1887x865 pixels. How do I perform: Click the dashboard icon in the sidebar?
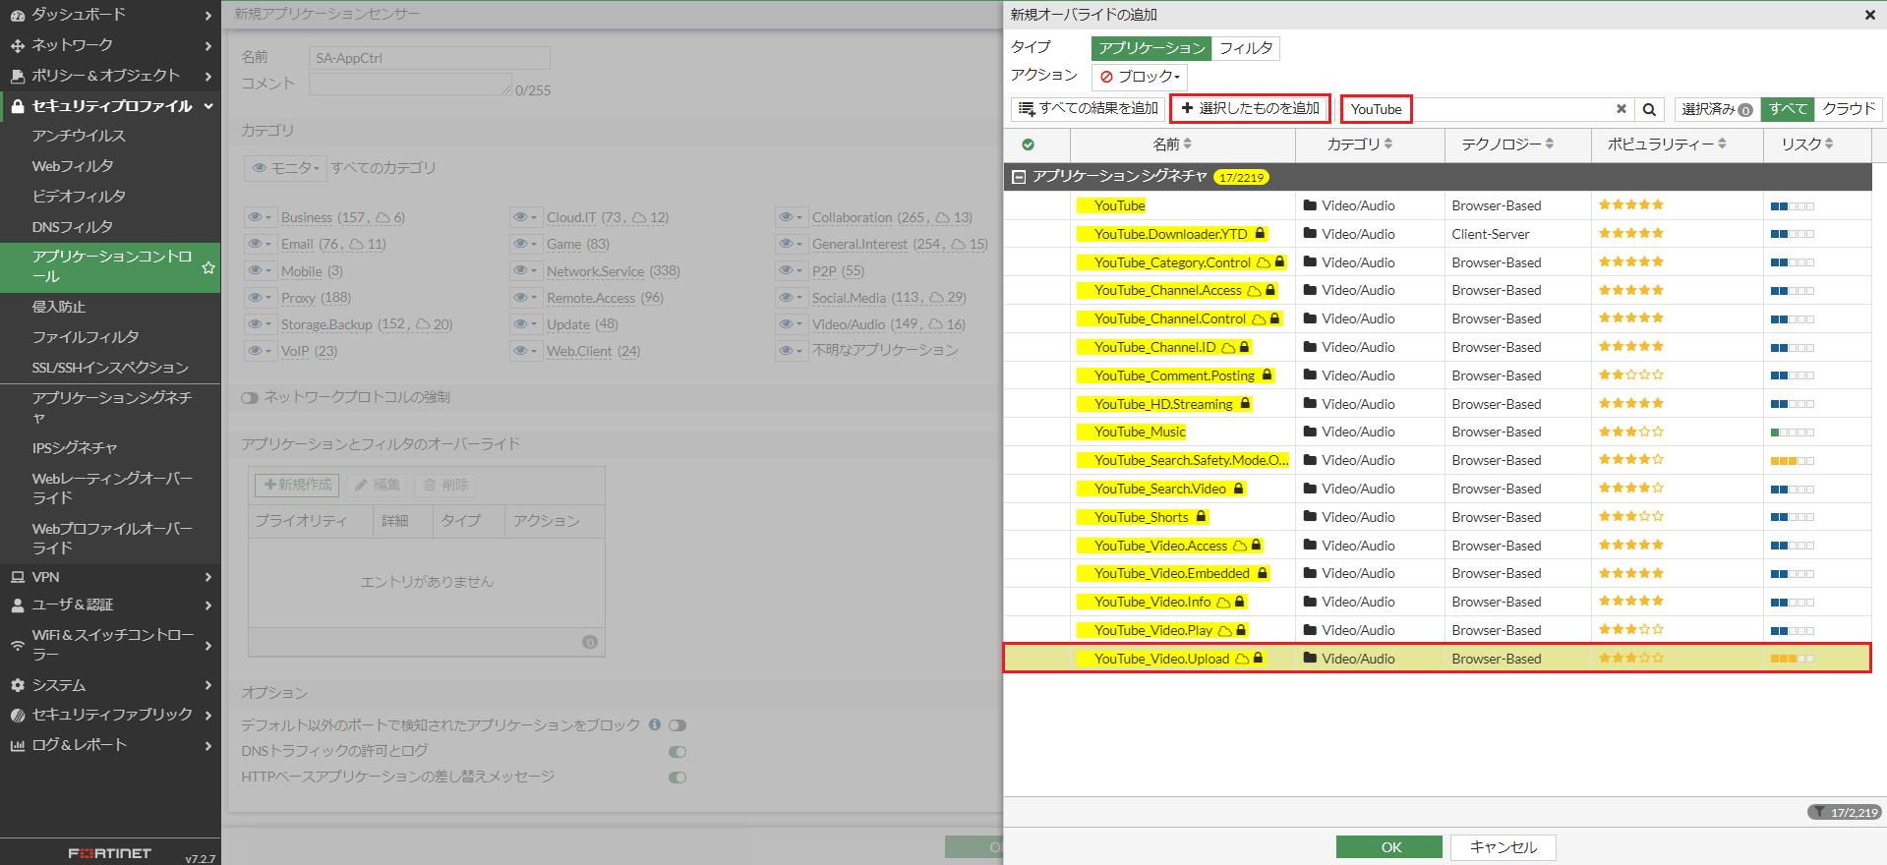pyautogui.click(x=17, y=16)
